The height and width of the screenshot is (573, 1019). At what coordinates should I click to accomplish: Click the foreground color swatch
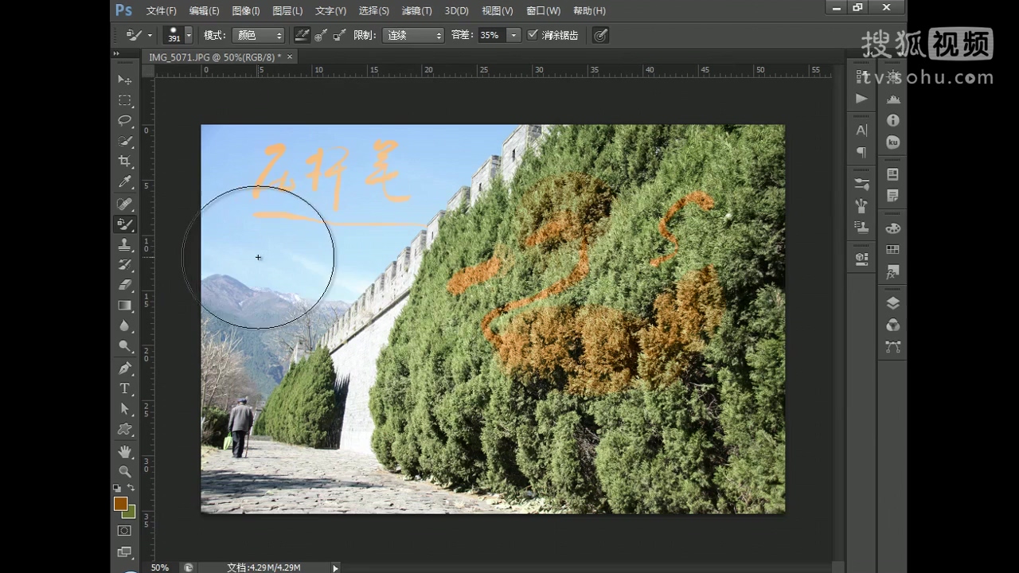coord(121,503)
